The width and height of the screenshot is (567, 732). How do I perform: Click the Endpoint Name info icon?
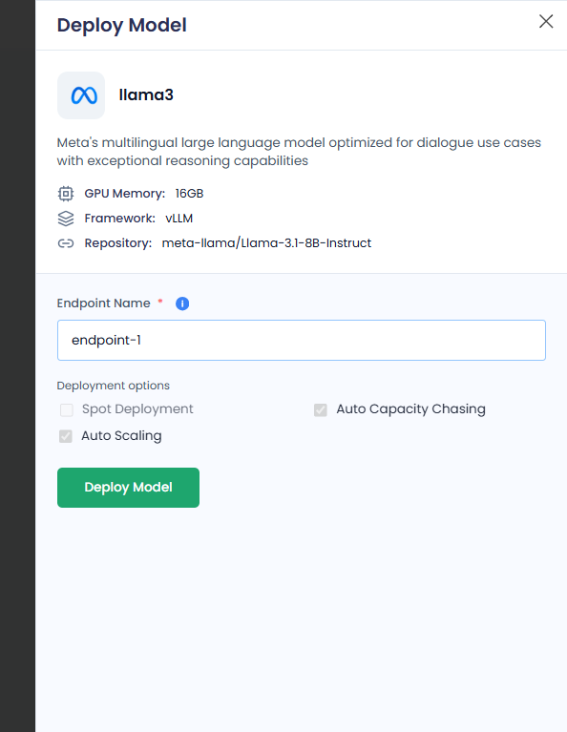pyautogui.click(x=182, y=303)
